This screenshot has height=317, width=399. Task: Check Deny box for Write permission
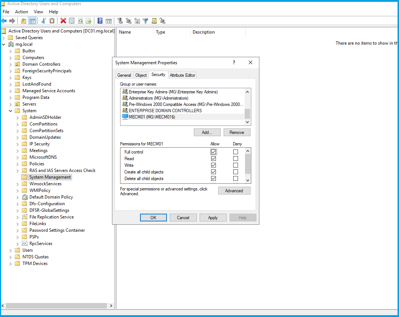[x=235, y=165]
